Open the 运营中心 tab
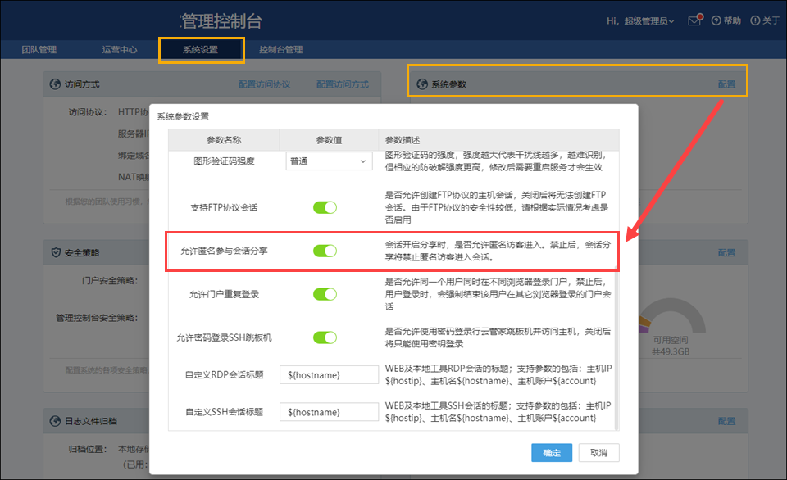The width and height of the screenshot is (787, 480). click(120, 50)
